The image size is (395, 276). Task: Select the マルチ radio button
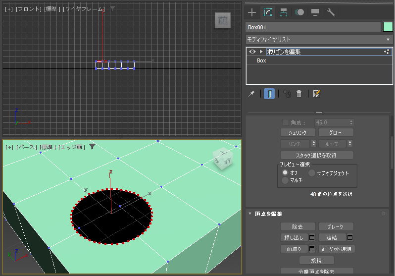tap(285, 180)
